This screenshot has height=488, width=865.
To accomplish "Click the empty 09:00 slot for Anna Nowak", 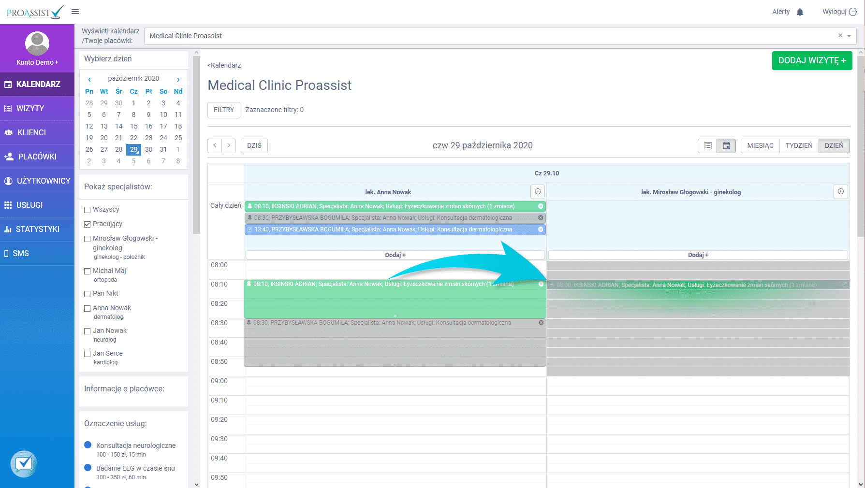I will pos(395,386).
